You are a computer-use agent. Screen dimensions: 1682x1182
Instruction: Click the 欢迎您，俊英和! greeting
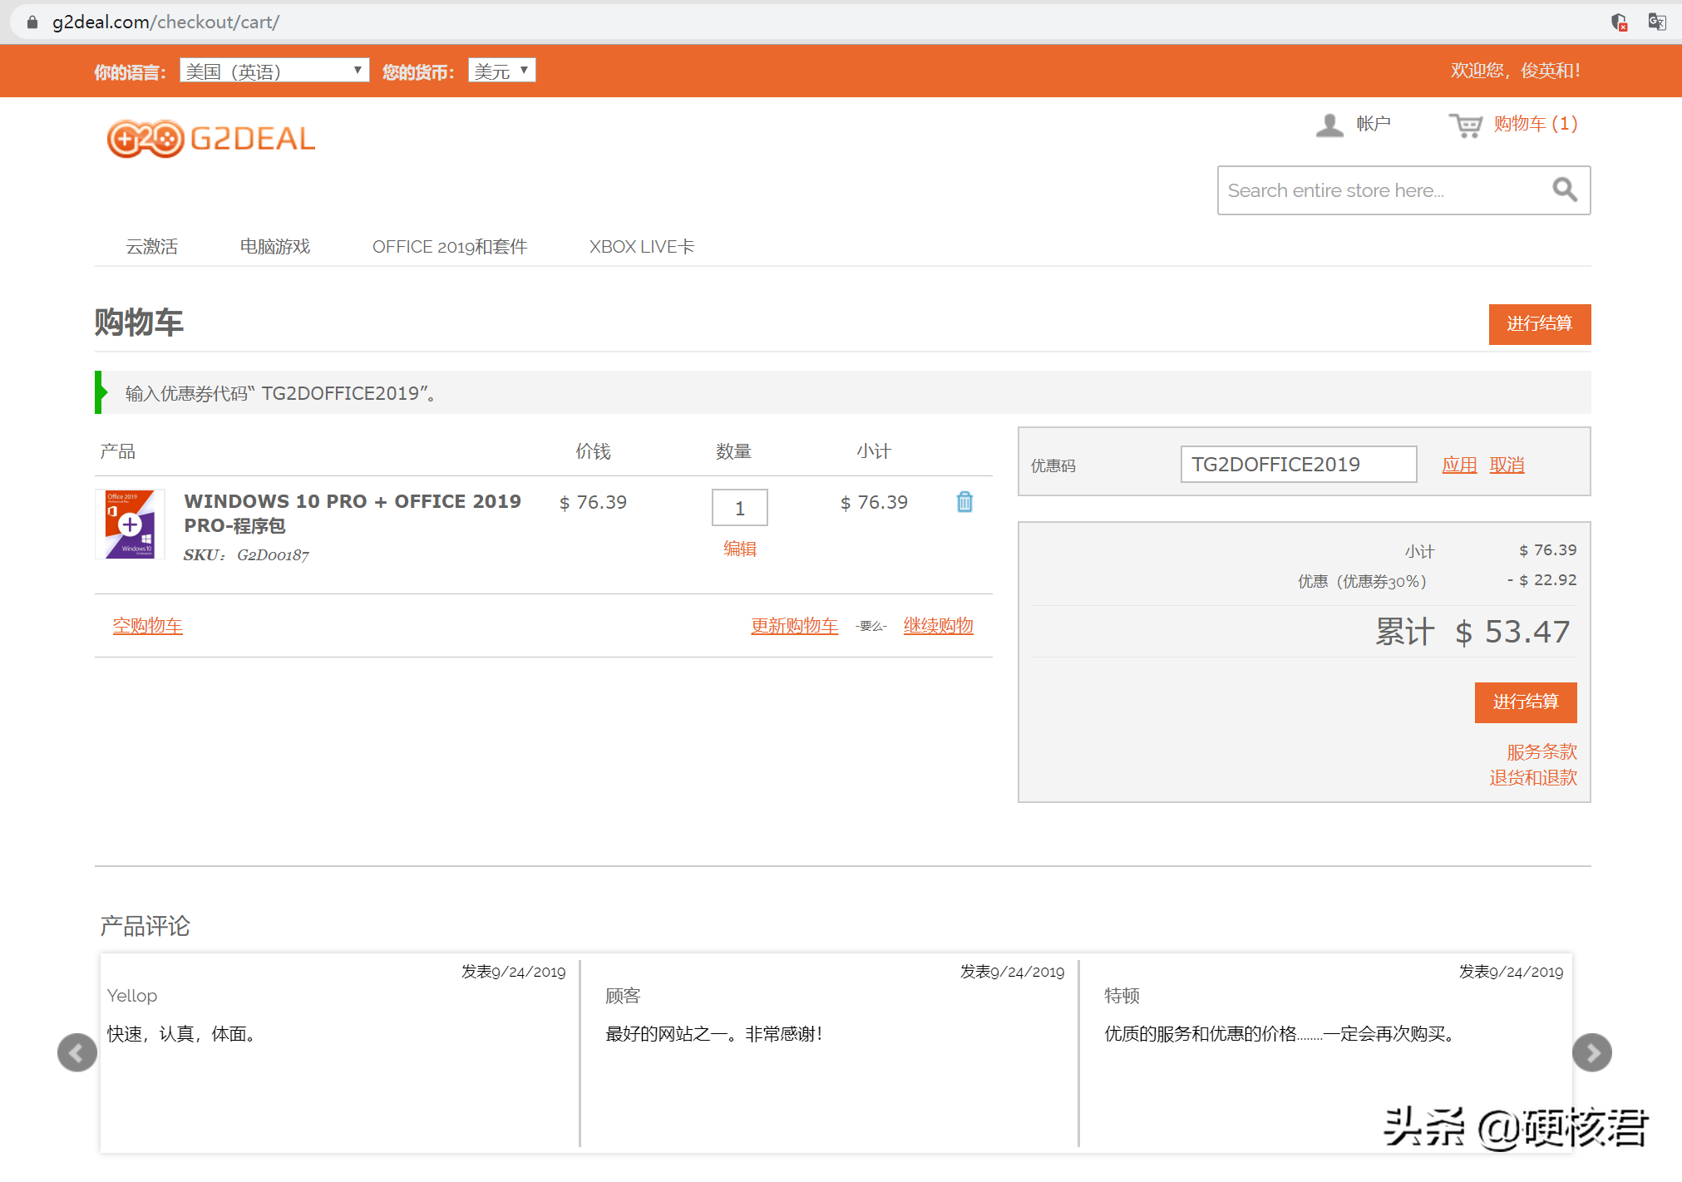pyautogui.click(x=1515, y=71)
